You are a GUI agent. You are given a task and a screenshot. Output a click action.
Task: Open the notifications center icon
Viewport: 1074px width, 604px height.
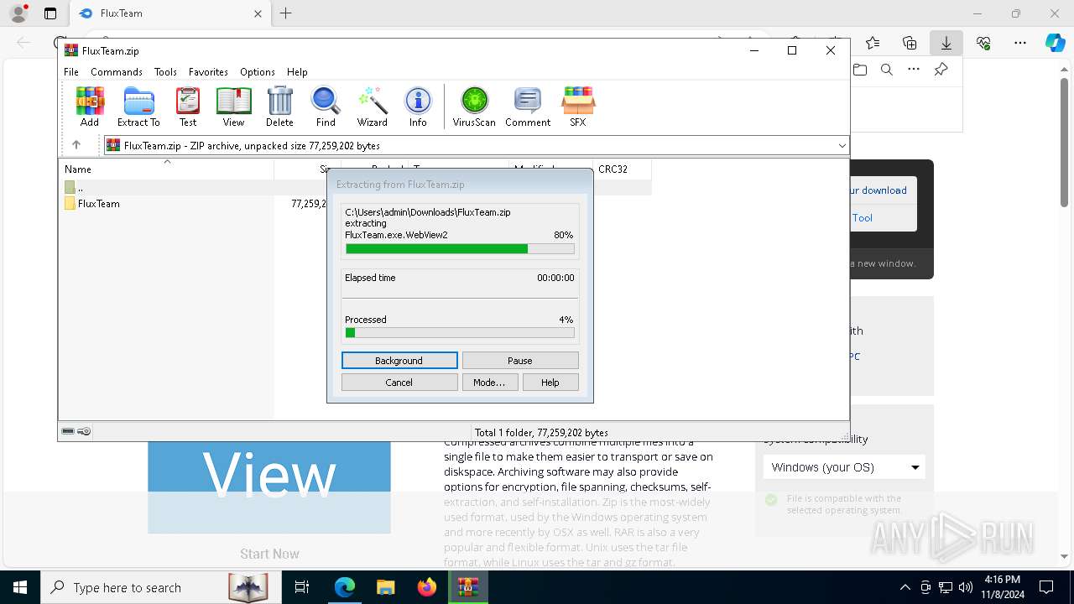pos(1046,587)
